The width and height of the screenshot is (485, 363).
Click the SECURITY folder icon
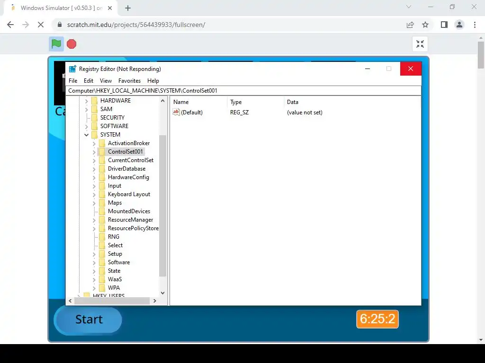(x=95, y=118)
